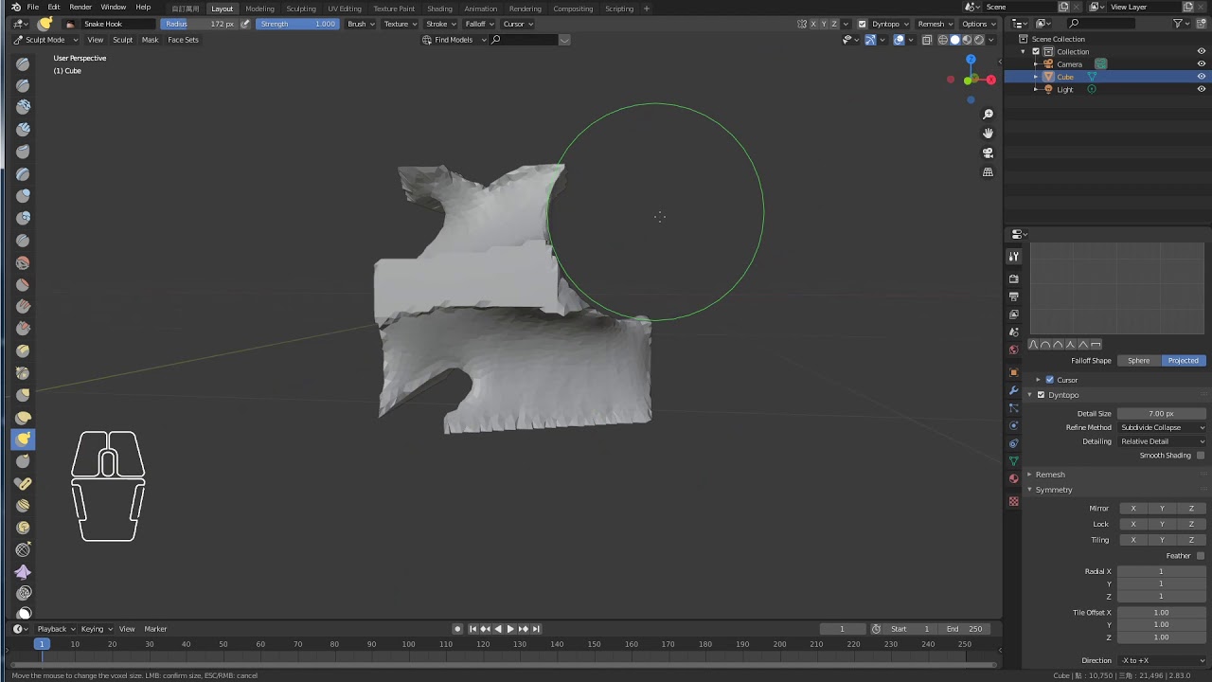1212x682 pixels.
Task: Click the Z axis on navigation gizmo
Action: pos(970,59)
